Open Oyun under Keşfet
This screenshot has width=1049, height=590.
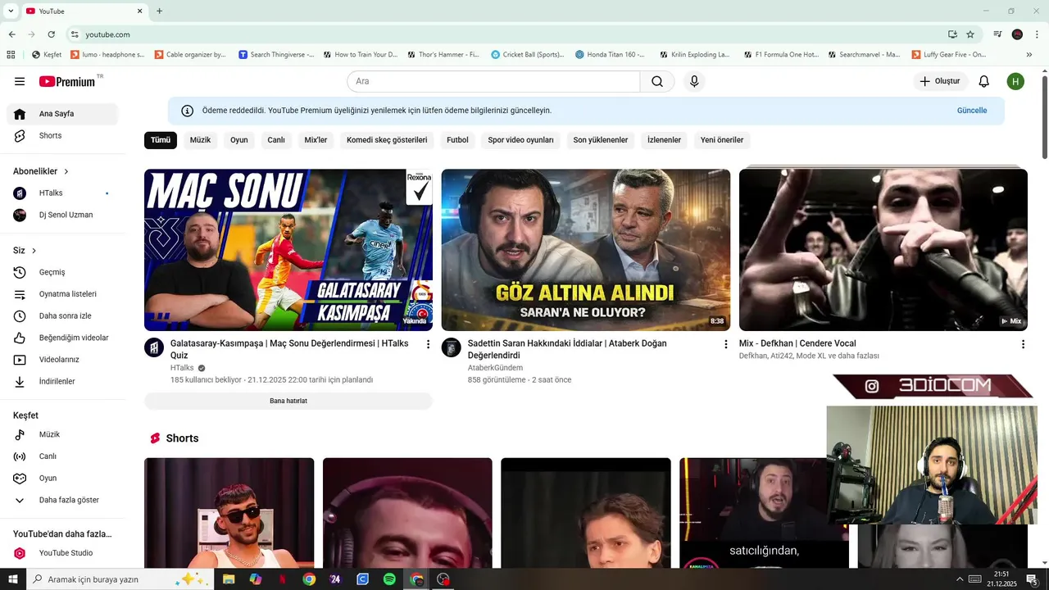pos(62,478)
